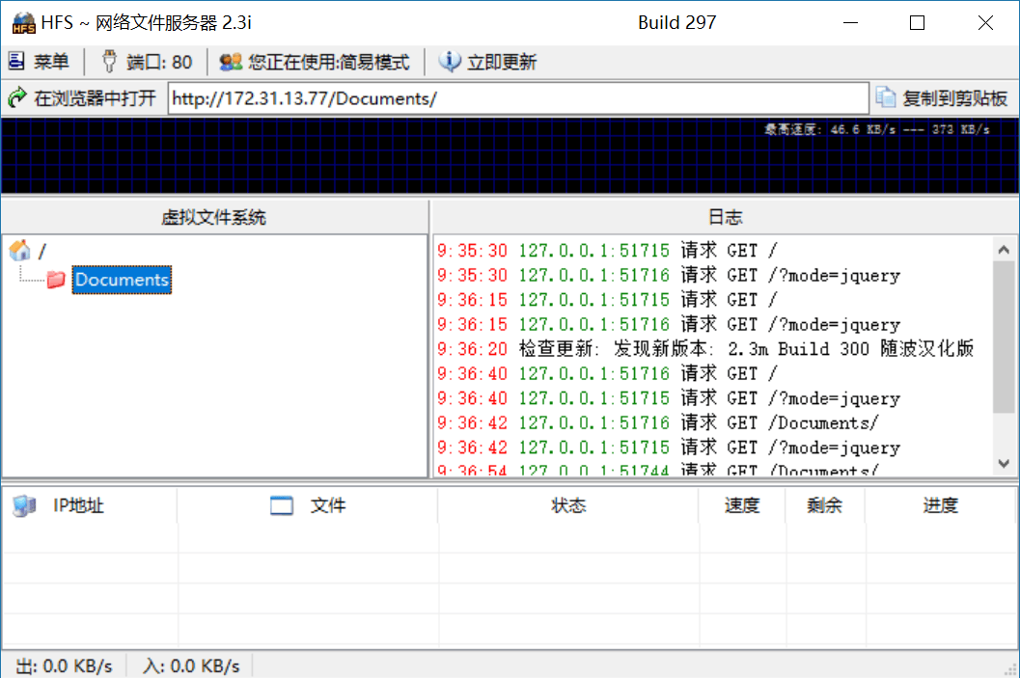
Task: Click the red Documents folder icon
Action: point(57,280)
